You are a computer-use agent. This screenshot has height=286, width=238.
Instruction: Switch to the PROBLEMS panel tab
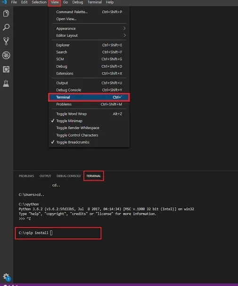pyautogui.click(x=26, y=176)
